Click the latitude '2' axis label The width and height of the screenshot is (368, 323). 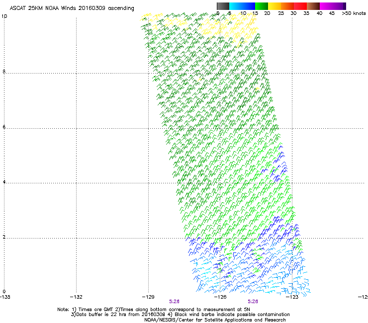(x=4, y=237)
